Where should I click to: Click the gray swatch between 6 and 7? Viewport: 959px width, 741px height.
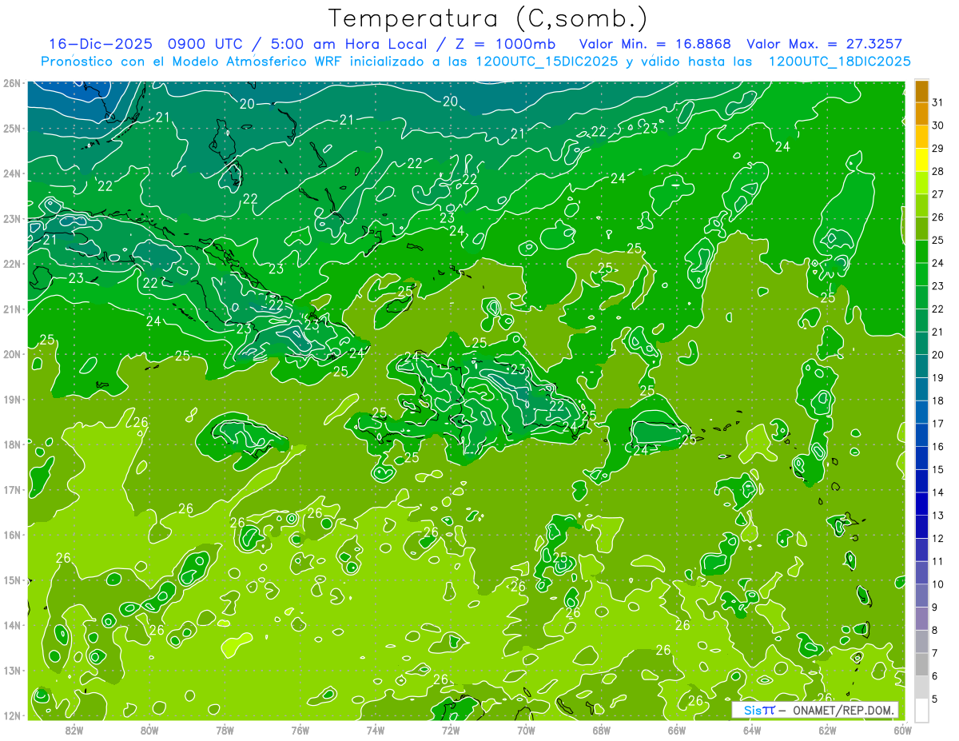coord(921,665)
